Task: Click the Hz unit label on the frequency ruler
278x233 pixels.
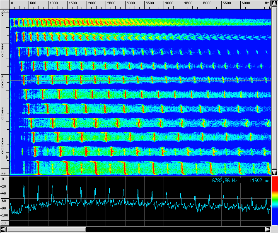Action: pyautogui.click(x=266, y=3)
